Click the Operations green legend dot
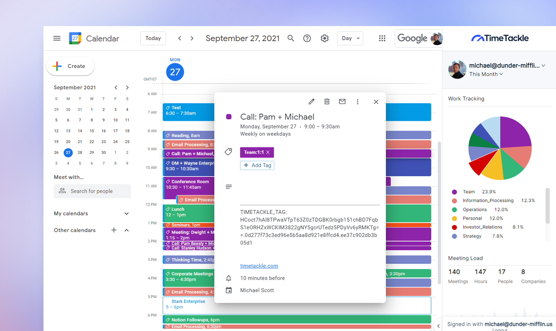The image size is (556, 331). (x=454, y=210)
